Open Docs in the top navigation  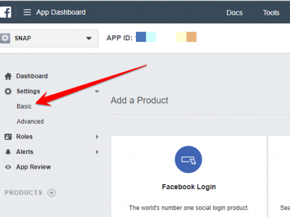[235, 12]
